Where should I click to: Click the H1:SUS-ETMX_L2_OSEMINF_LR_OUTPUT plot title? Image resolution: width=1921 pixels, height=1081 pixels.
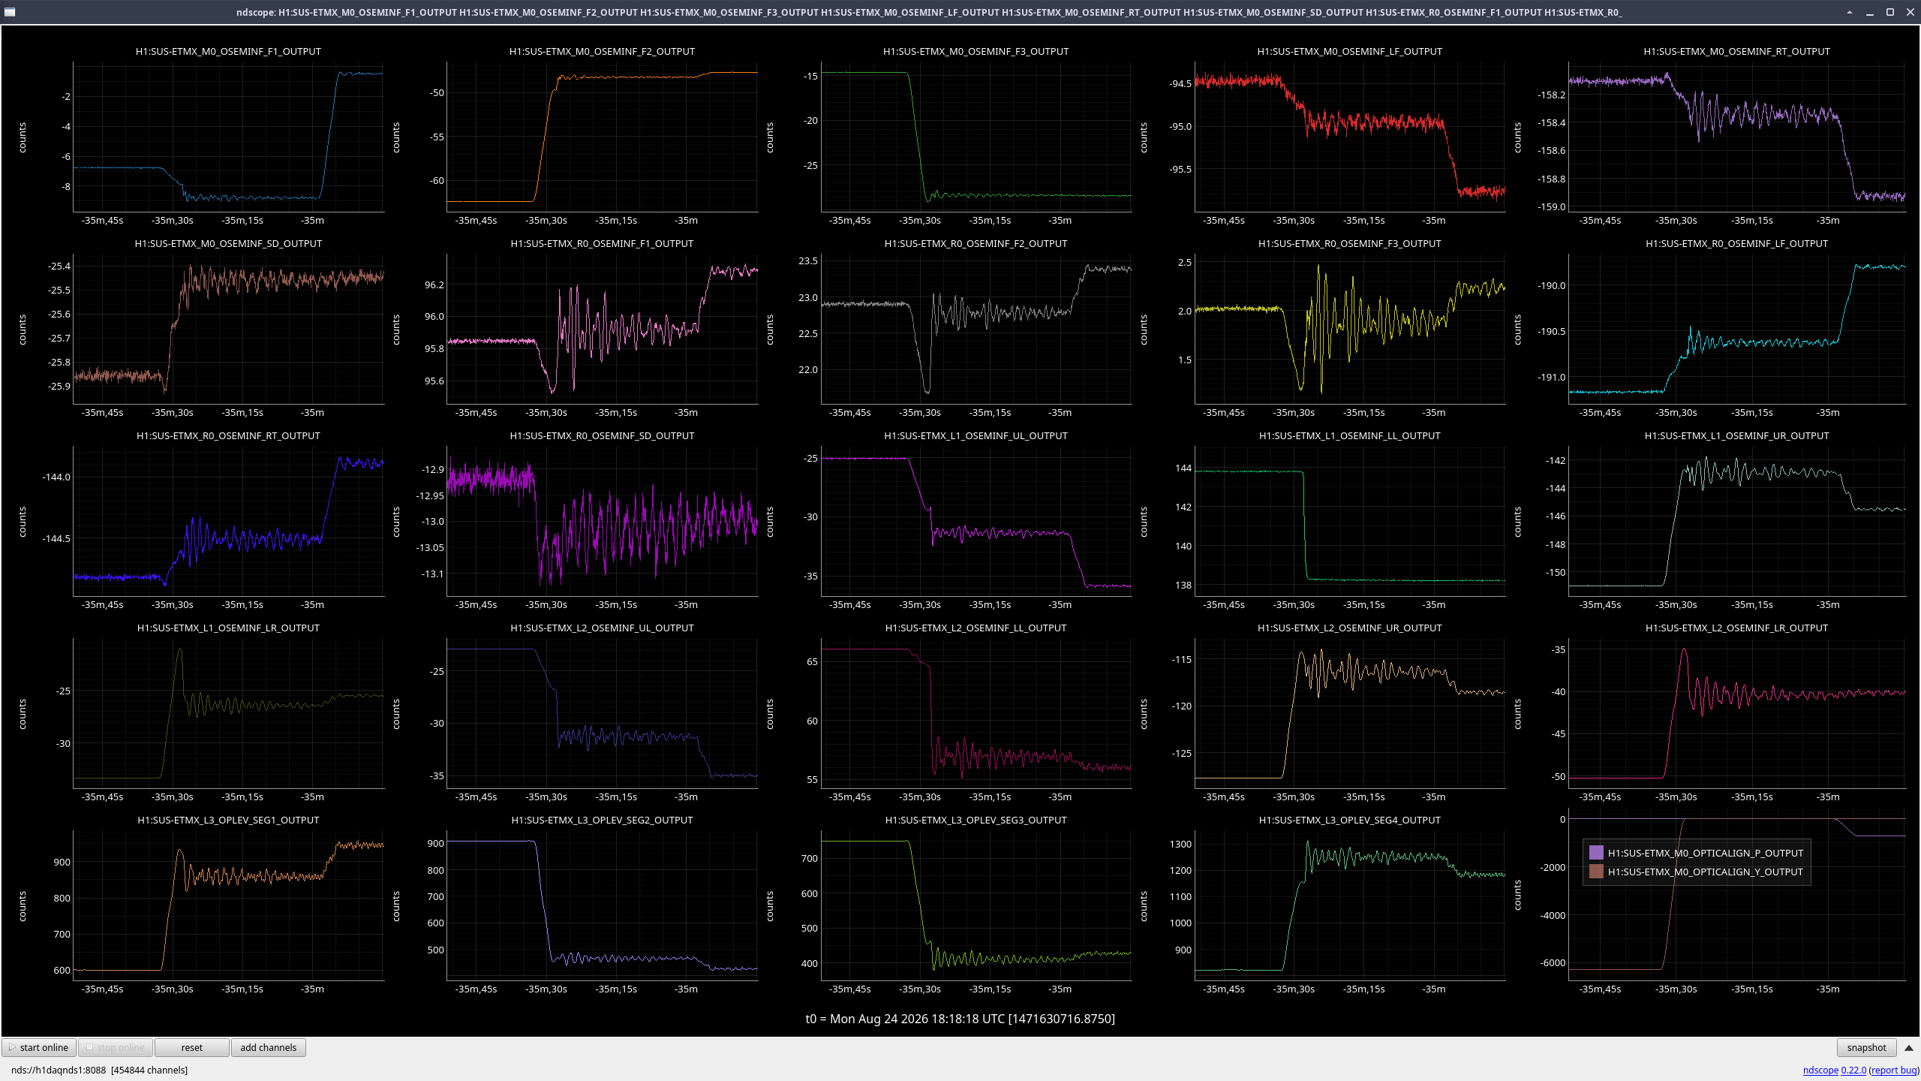pyautogui.click(x=1736, y=628)
